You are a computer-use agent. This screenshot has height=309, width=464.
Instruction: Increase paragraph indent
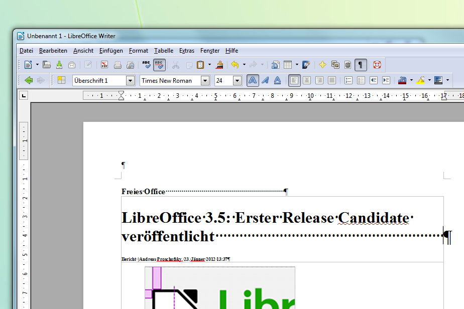tap(386, 80)
